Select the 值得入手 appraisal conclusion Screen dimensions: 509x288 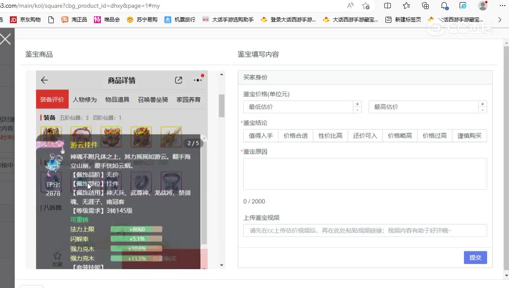point(261,136)
